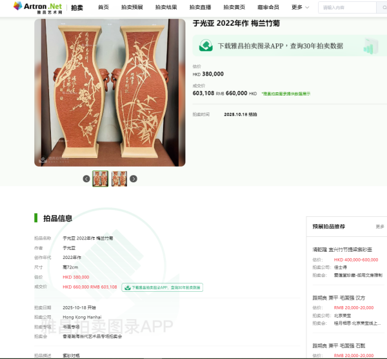This screenshot has height=359, width=387.
Task: Show the previous image with the left arrow
Action: pos(86,179)
